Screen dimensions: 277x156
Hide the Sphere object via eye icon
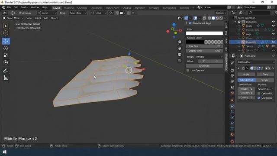(x=274, y=46)
